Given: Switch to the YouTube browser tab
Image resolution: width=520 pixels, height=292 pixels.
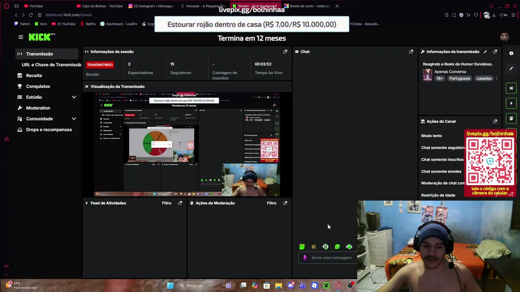Looking at the screenshot, I should tap(34, 6).
